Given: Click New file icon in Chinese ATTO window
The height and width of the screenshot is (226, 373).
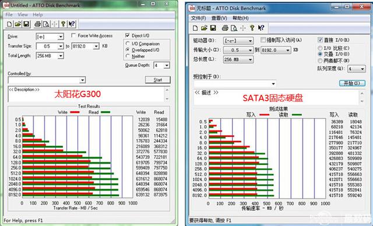Looking at the screenshot, I should point(195,28).
